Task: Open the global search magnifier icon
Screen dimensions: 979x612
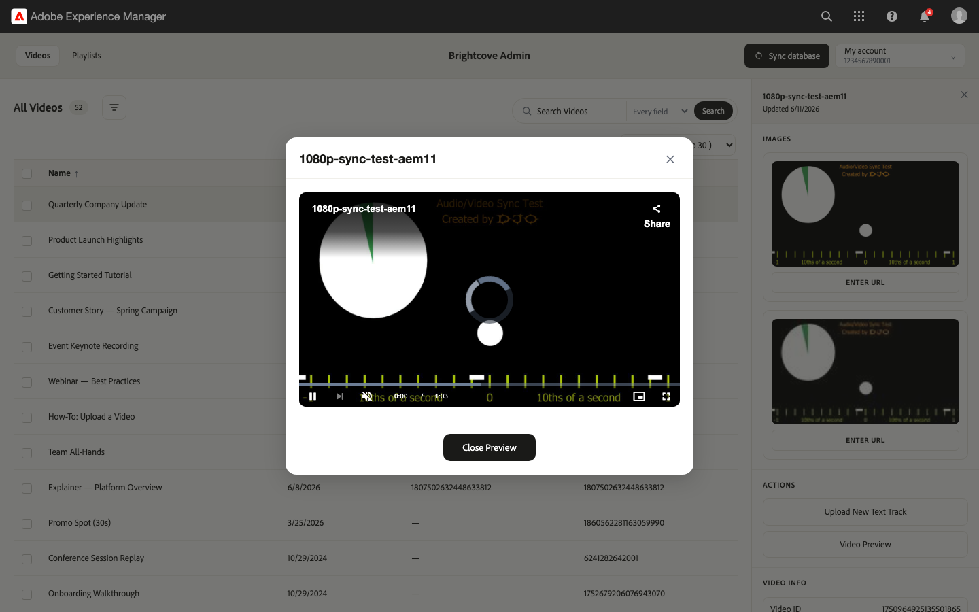Action: 827,16
